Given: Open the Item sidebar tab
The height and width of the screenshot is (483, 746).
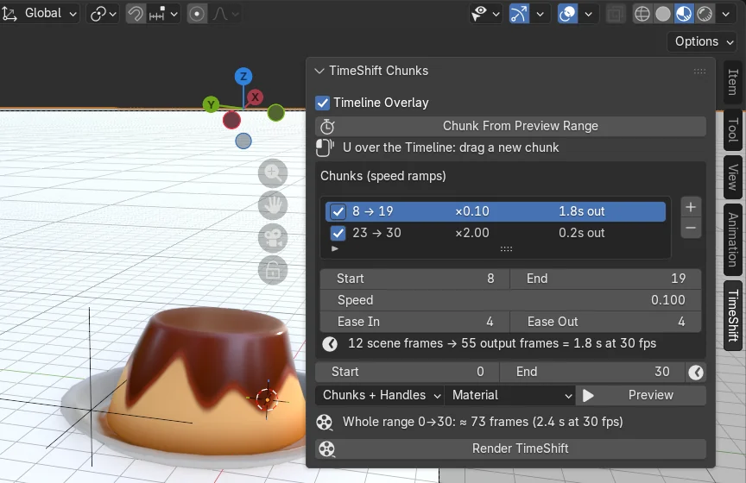Looking at the screenshot, I should 733,83.
